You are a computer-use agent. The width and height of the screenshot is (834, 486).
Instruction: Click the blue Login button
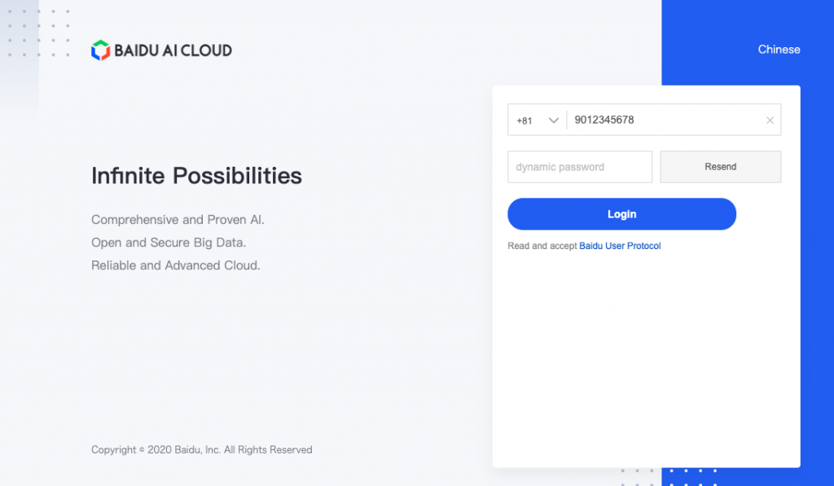(x=621, y=214)
